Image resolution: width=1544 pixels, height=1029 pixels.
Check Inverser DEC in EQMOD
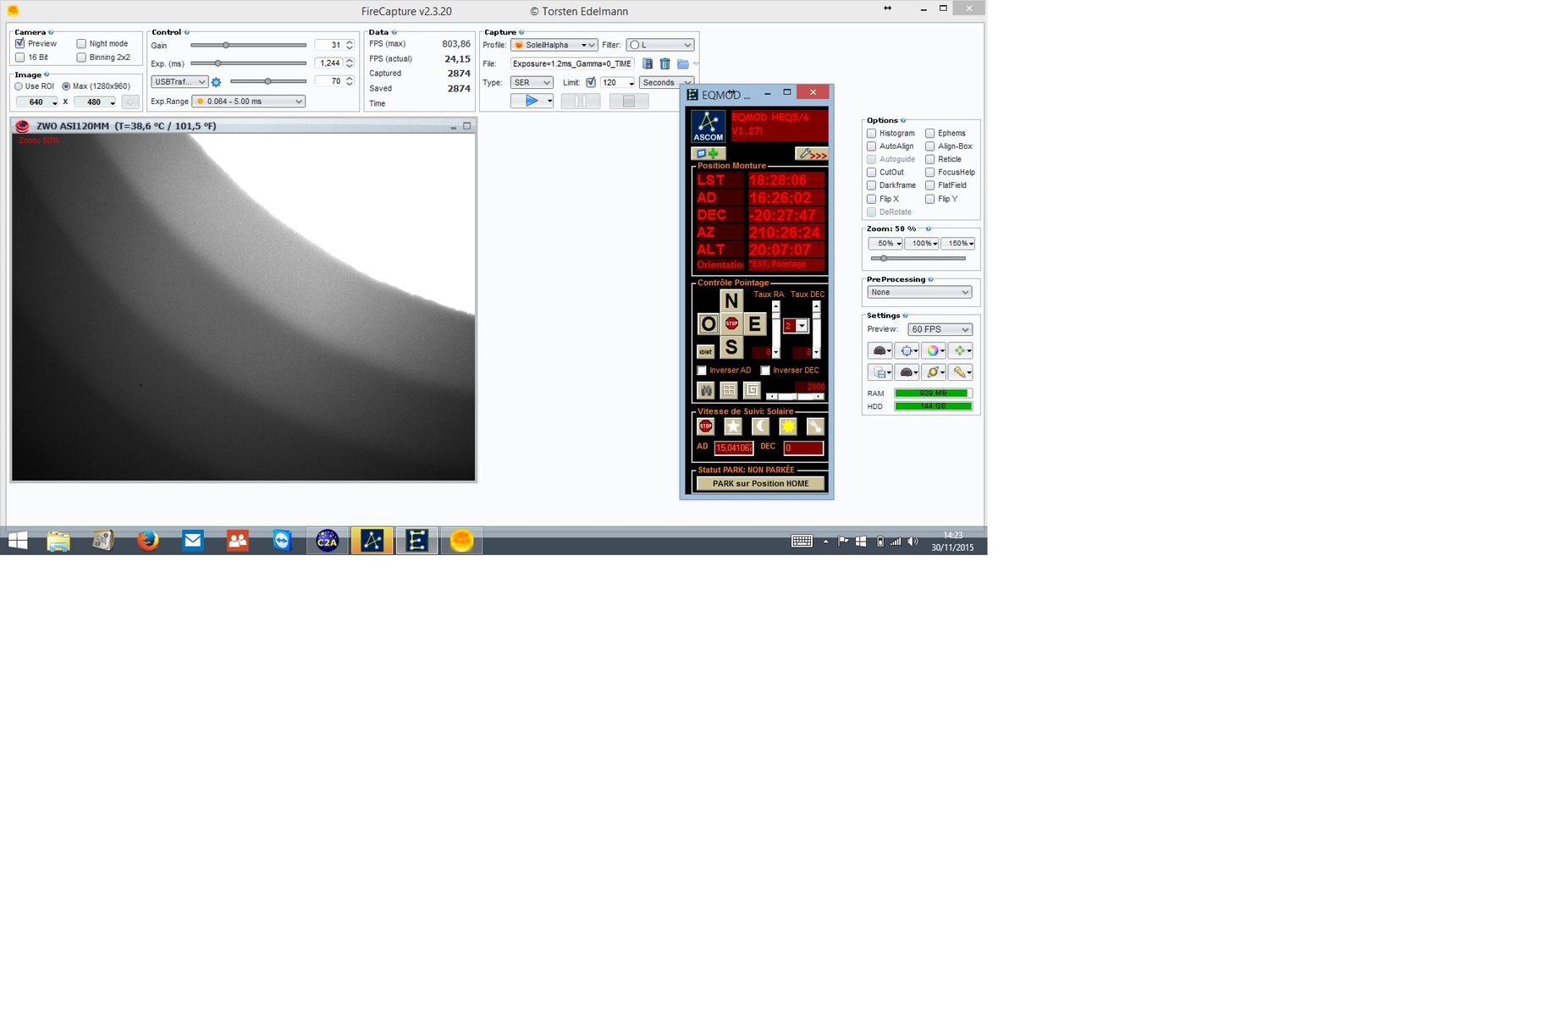click(765, 371)
